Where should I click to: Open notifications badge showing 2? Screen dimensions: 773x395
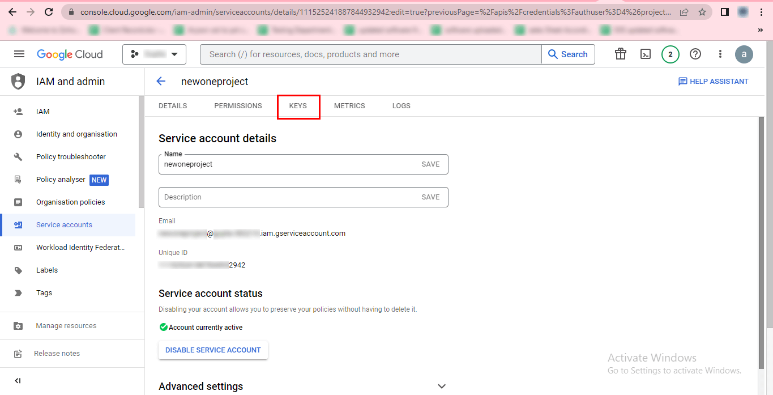[670, 54]
